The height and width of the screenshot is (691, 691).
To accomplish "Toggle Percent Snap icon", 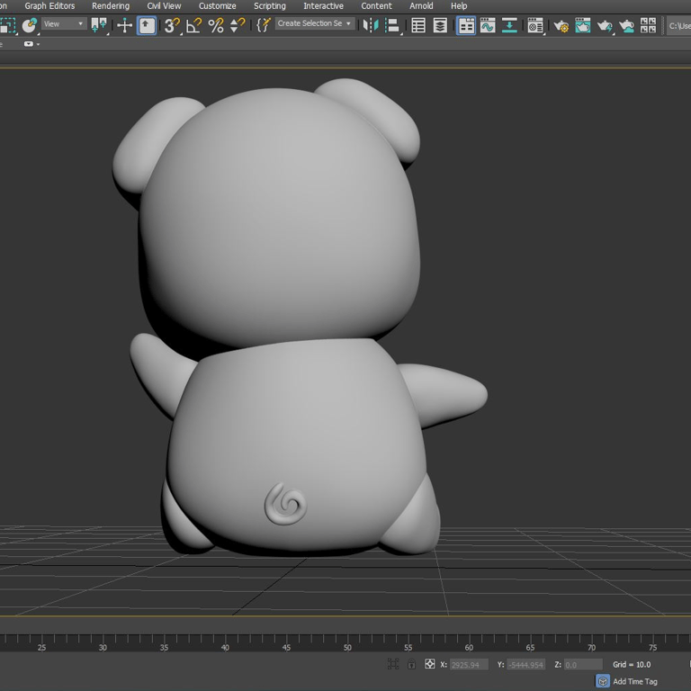I will [x=216, y=25].
